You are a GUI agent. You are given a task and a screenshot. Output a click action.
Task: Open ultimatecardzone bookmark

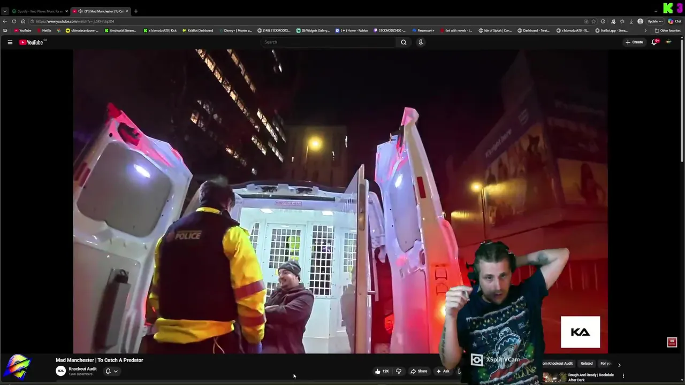click(81, 30)
